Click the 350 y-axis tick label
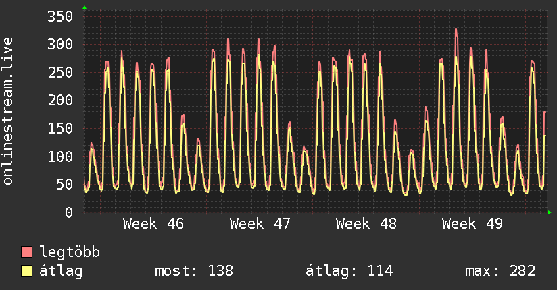 pyautogui.click(x=59, y=16)
